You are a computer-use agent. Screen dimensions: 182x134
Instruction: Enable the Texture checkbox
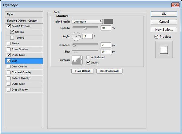12,38
